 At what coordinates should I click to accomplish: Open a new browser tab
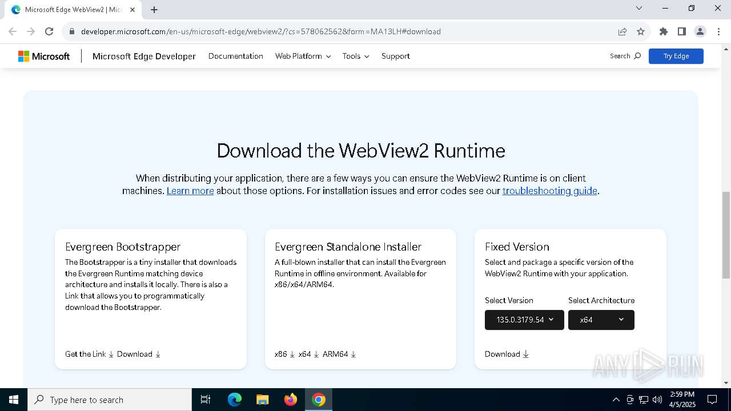pos(154,10)
